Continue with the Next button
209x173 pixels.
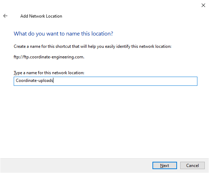pos(165,165)
